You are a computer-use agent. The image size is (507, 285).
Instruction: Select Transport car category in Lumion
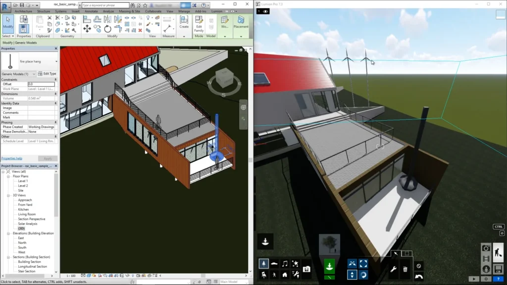274,264
